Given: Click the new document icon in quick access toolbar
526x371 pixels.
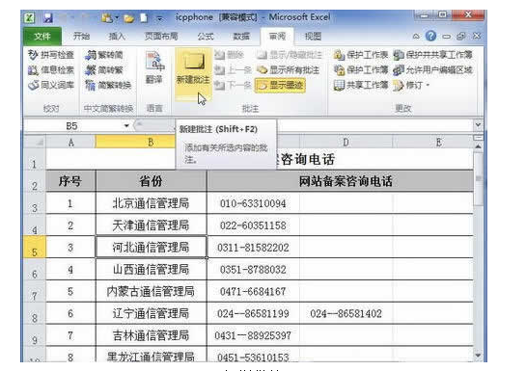Looking at the screenshot, I should coord(144,17).
